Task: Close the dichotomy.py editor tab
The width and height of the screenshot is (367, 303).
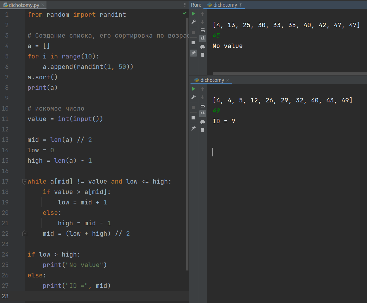Action: point(43,5)
